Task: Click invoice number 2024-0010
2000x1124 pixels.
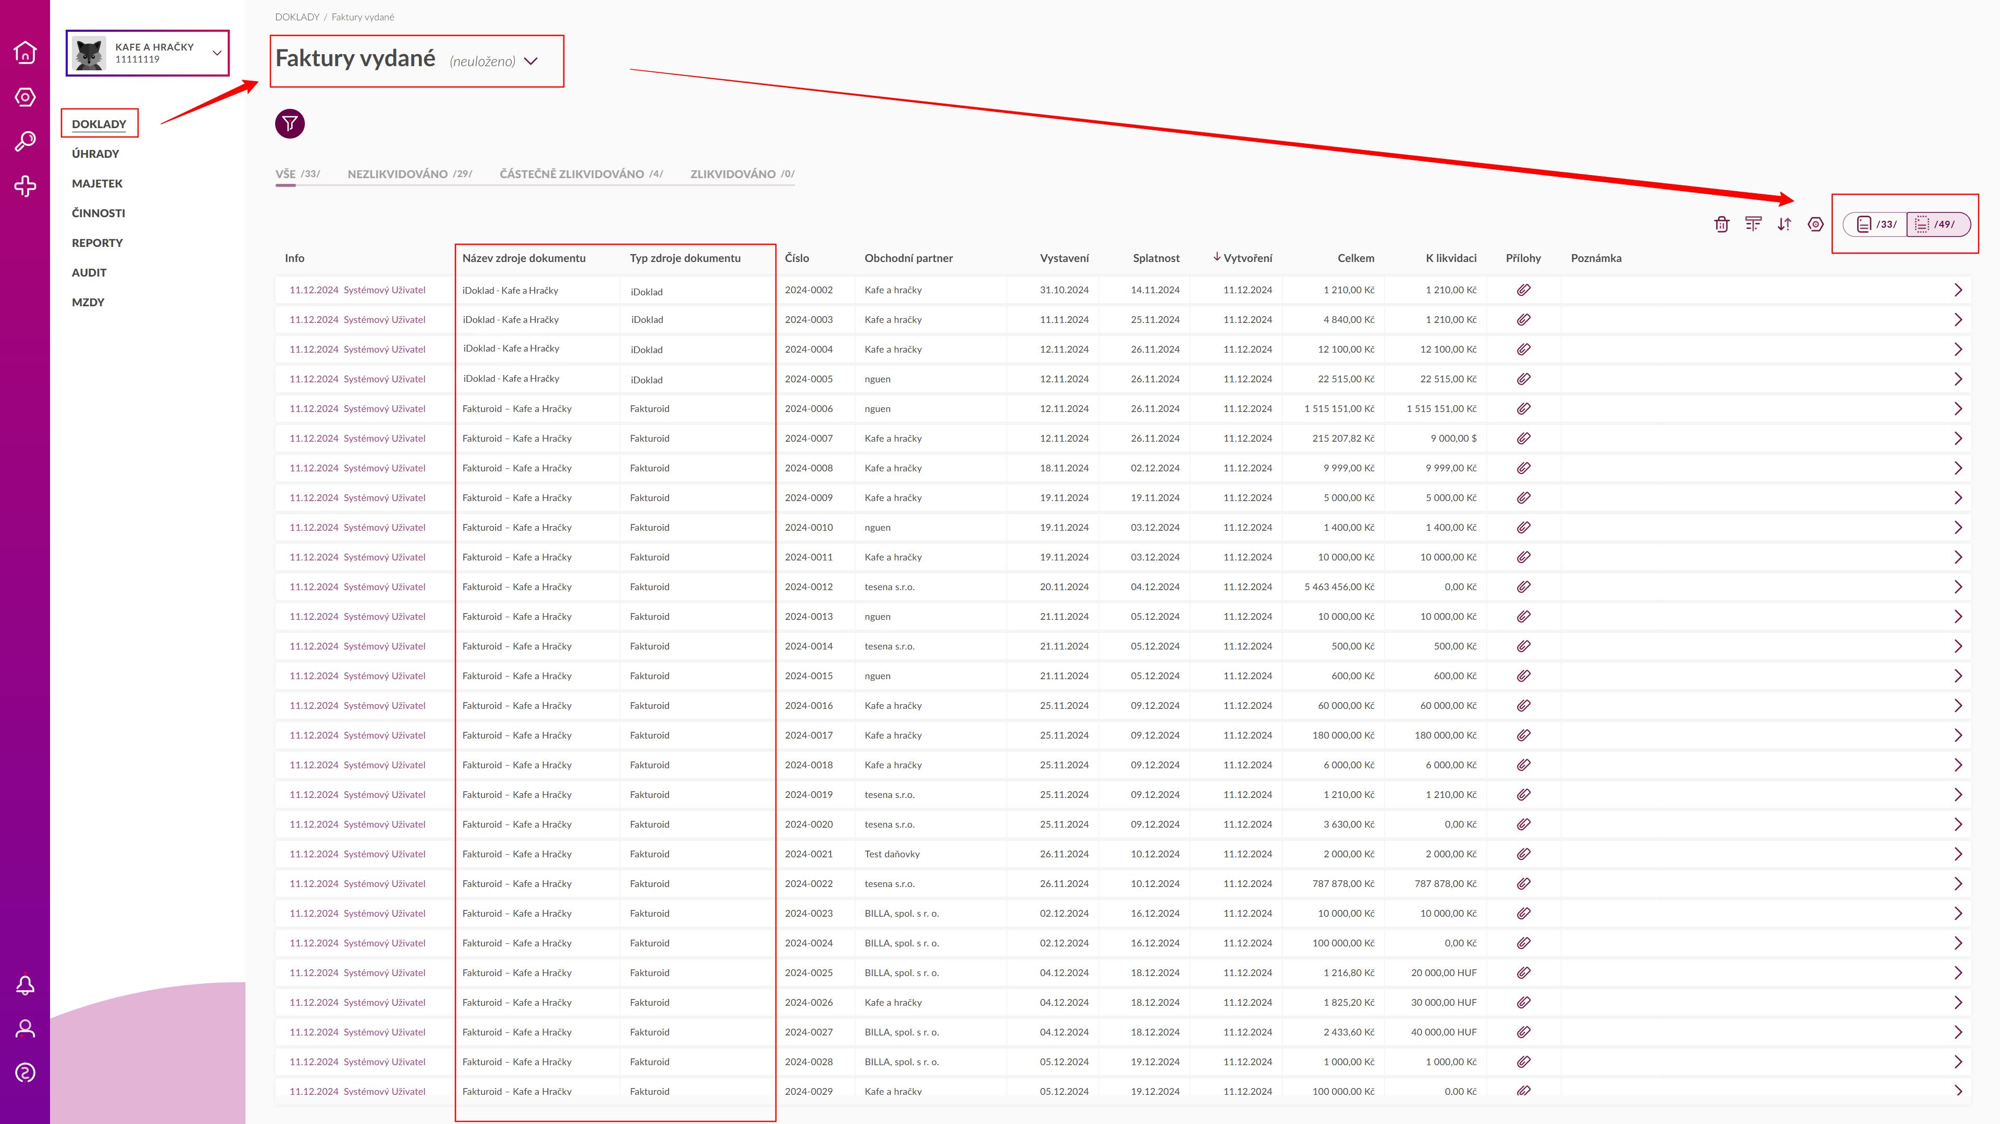Action: [808, 528]
